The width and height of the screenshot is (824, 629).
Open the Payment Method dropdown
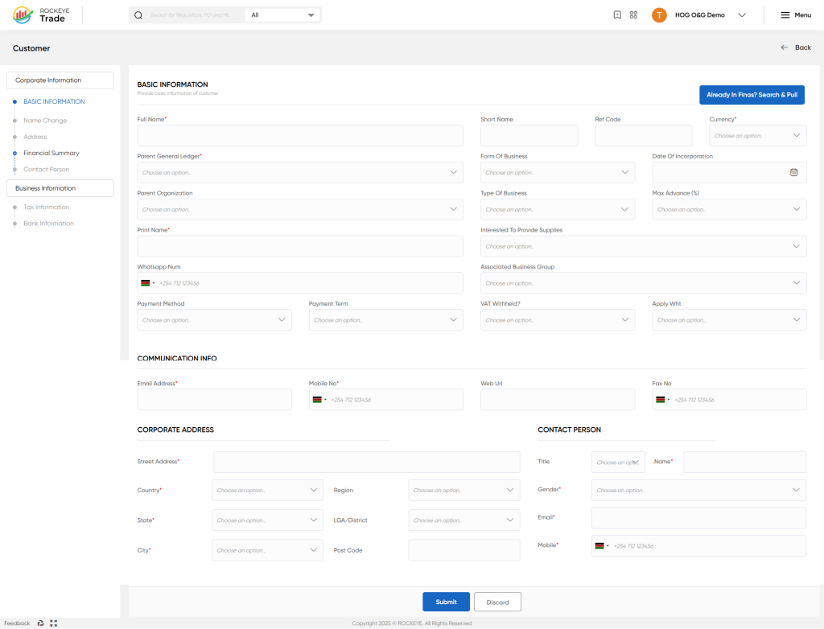click(214, 319)
